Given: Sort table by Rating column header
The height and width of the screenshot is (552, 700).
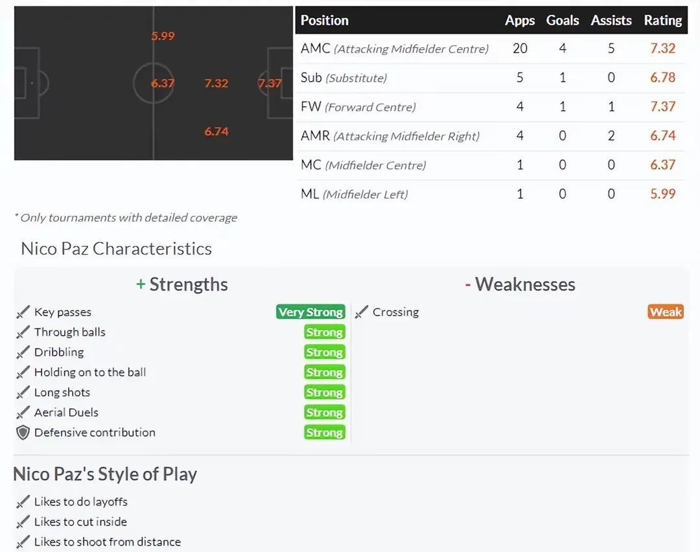Looking at the screenshot, I should (662, 21).
